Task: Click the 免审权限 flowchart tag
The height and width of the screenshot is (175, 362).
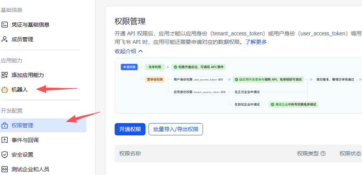Action: 155,67
